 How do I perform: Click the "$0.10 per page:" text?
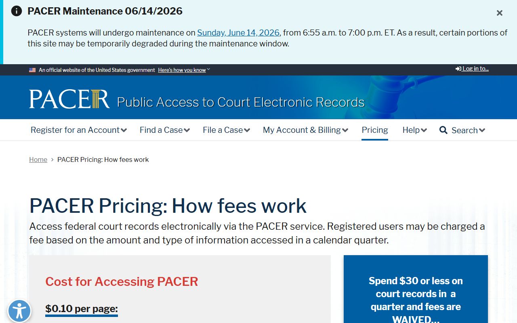pyautogui.click(x=82, y=309)
